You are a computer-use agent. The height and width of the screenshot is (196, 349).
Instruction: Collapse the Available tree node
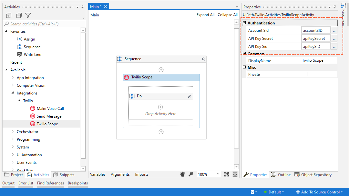pos(6,70)
